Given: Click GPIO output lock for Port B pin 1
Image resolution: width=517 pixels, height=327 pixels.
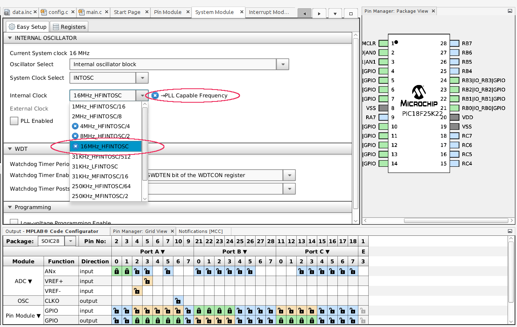Looking at the screenshot, I should click(x=209, y=320).
